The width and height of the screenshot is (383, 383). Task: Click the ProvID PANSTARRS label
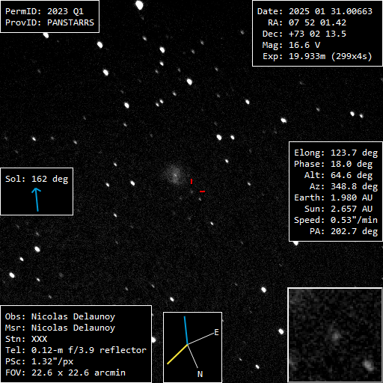(x=49, y=22)
